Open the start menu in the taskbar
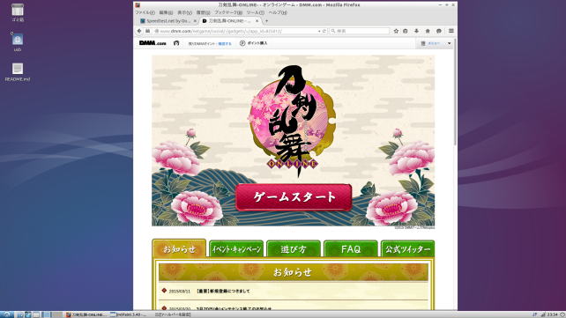 (x=6, y=314)
